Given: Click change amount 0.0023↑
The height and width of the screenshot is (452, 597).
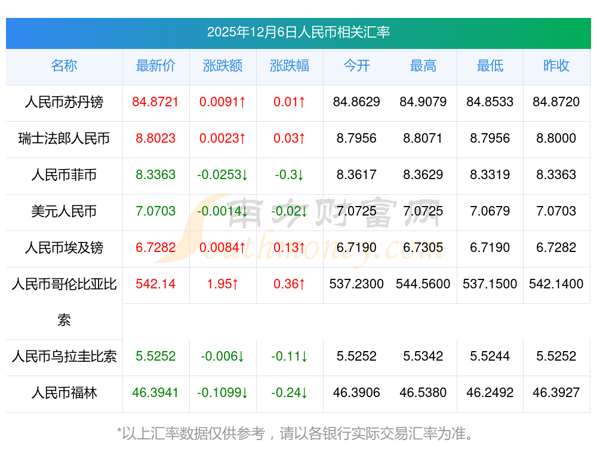Looking at the screenshot, I should coord(222,139).
